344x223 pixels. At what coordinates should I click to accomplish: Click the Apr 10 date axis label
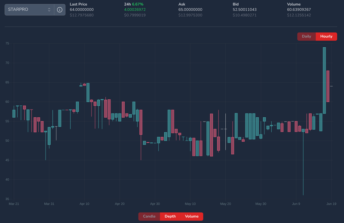click(84, 204)
